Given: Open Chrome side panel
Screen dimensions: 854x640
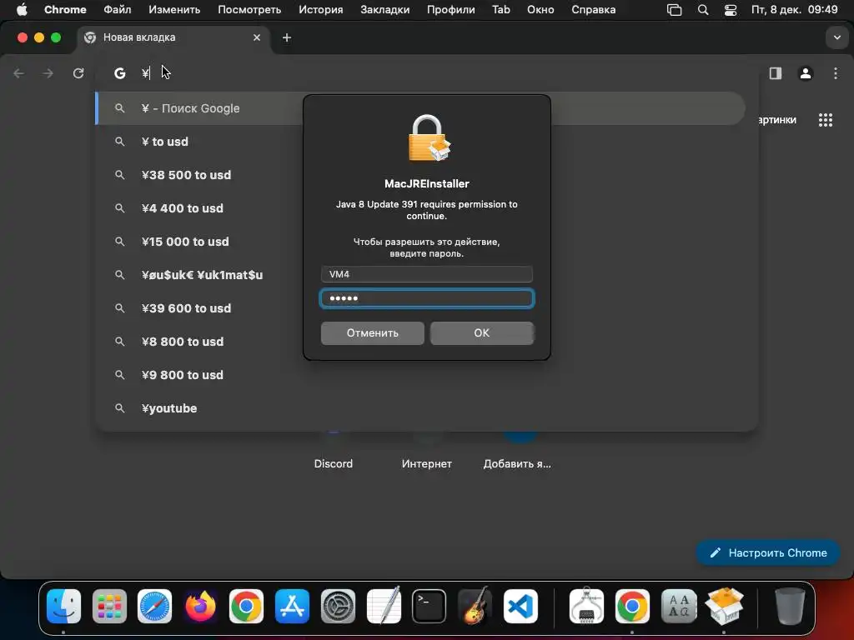Looking at the screenshot, I should (775, 73).
